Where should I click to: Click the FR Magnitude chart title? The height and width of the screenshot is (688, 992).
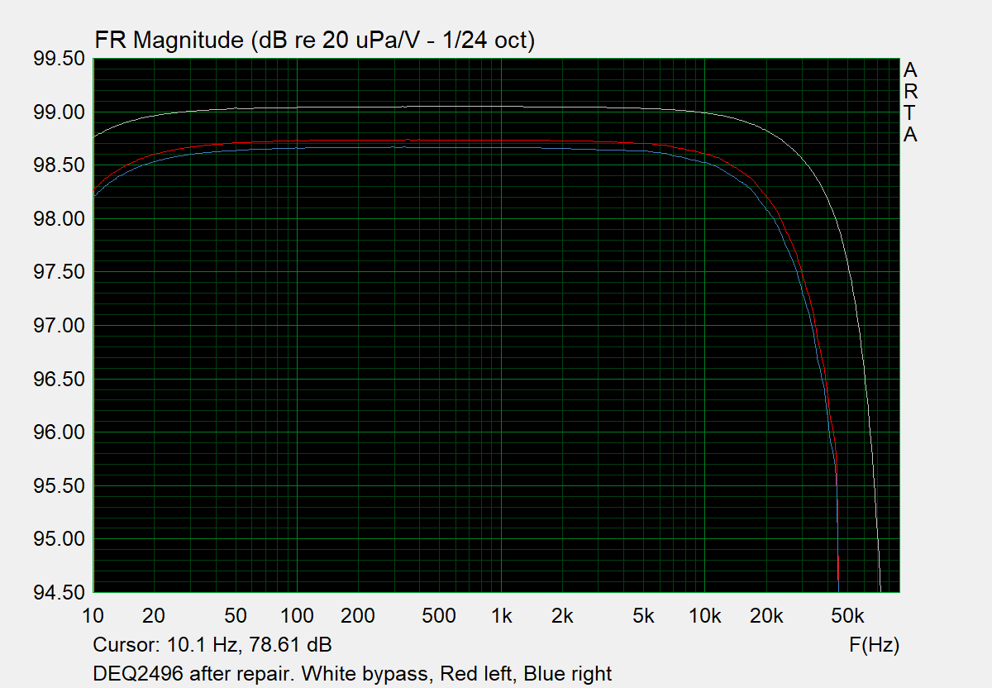coord(315,41)
